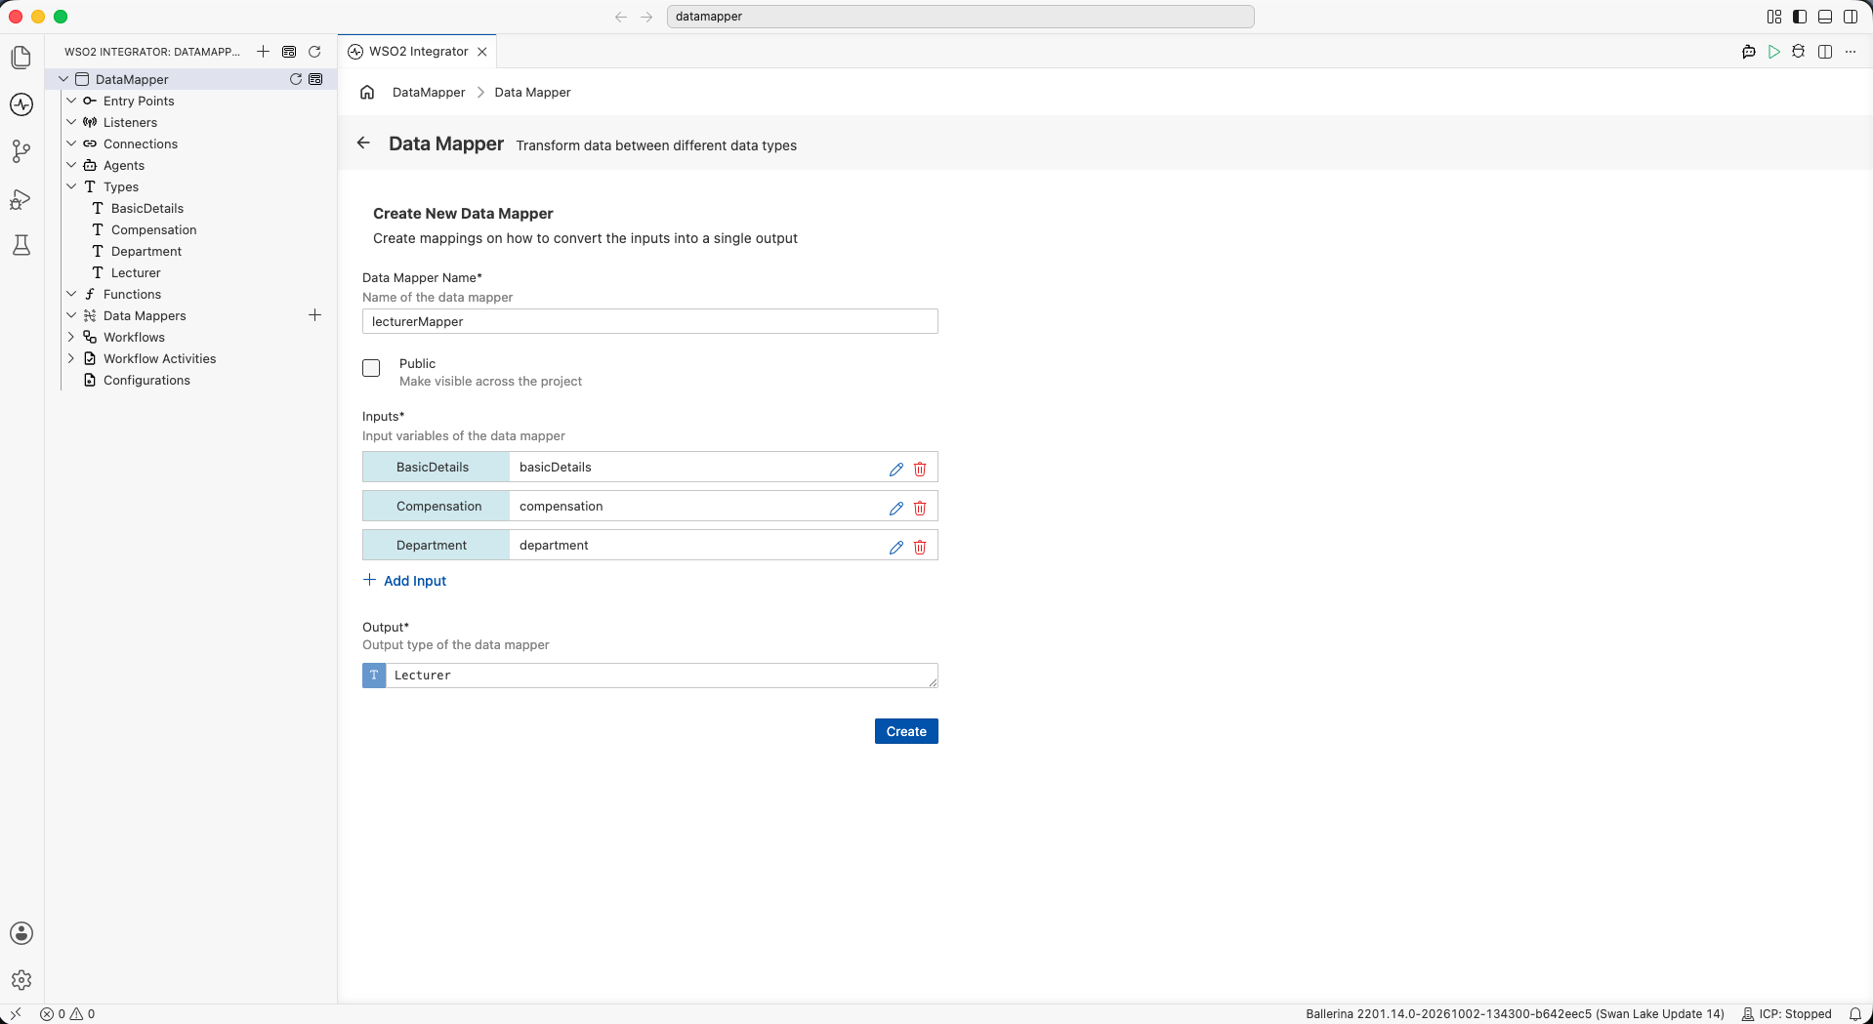Collapse the Types tree node

[x=71, y=186]
